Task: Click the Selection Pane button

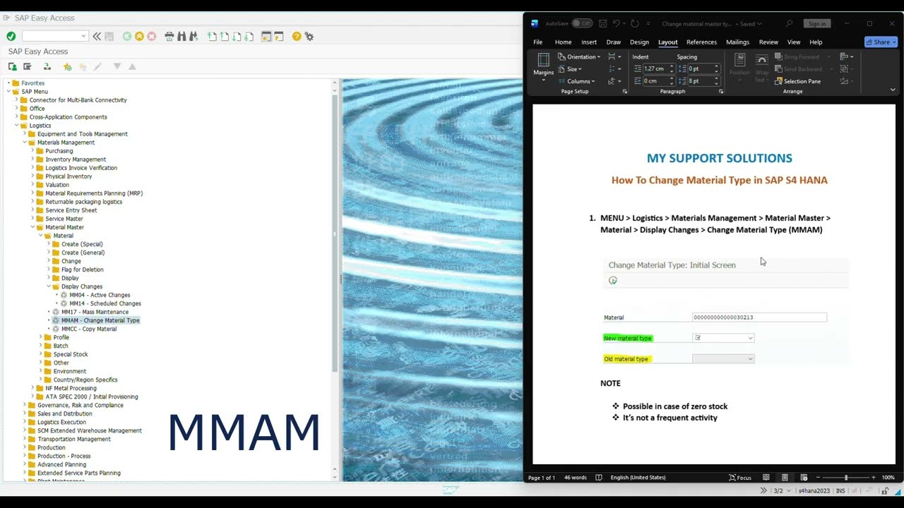Action: click(x=797, y=81)
